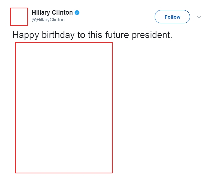Click the word 'birthday' in the tweet
The image size is (208, 176).
58,35
